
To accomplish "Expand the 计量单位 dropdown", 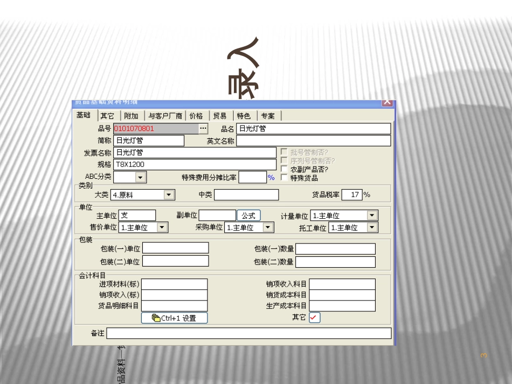I will click(372, 215).
